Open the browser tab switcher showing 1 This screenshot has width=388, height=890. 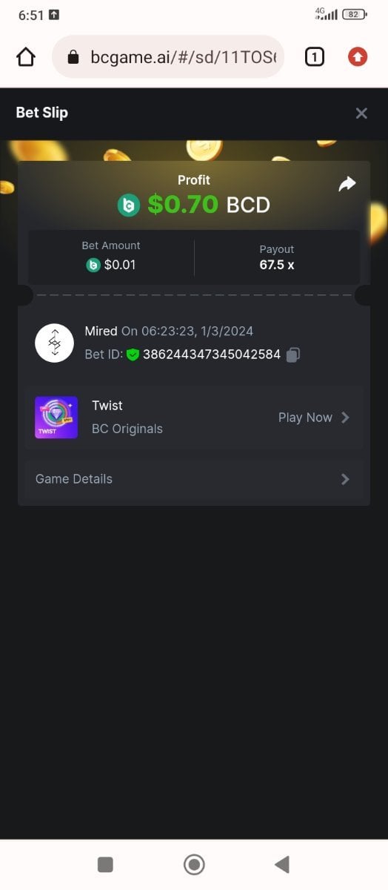[315, 56]
